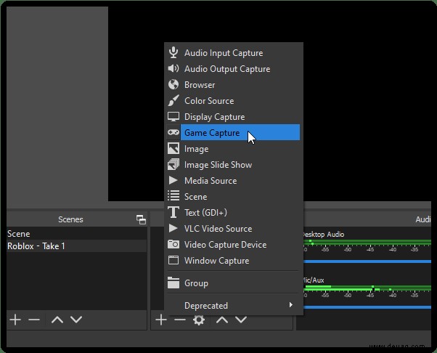
Task: Click the Desktop Audio blue volume slider
Action: click(x=367, y=261)
